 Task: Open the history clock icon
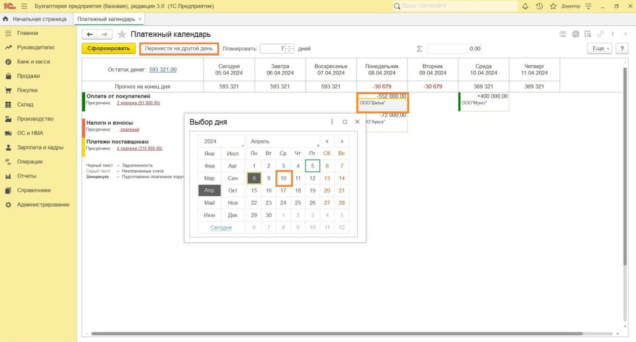(x=539, y=6)
